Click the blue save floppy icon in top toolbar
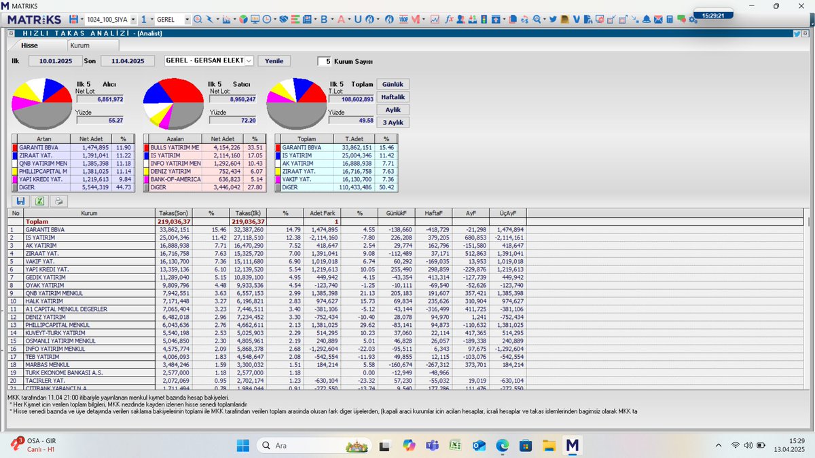Viewport: 815px width, 458px height. coord(73,19)
